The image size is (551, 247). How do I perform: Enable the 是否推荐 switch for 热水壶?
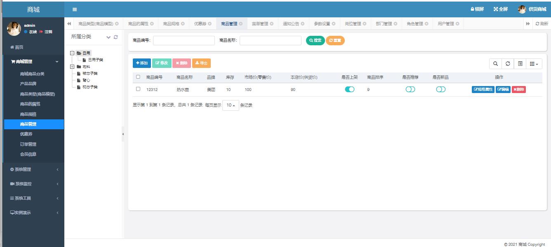click(410, 89)
